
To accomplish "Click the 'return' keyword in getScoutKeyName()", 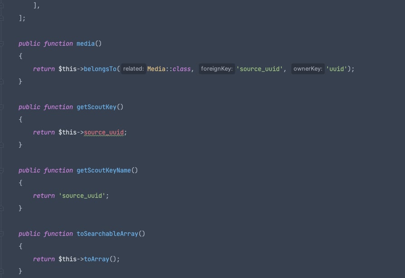I will [44, 196].
